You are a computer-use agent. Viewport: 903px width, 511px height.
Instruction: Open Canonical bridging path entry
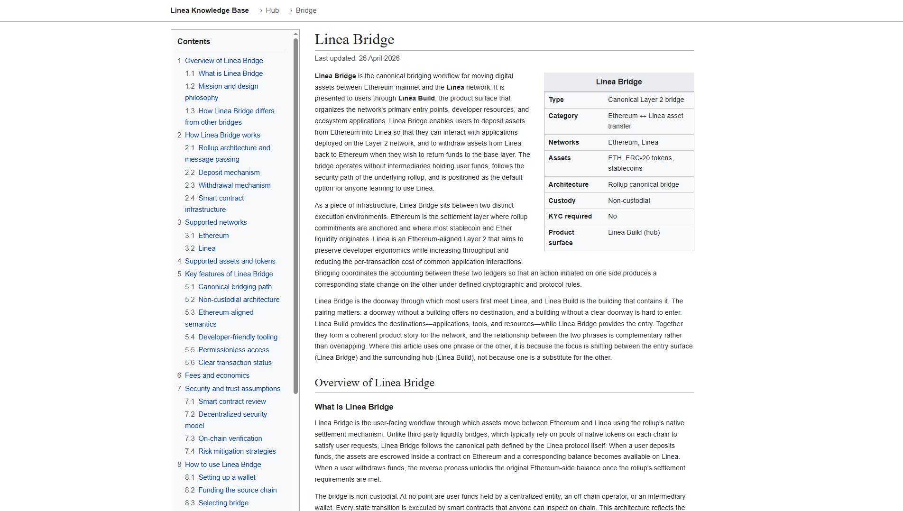(235, 287)
